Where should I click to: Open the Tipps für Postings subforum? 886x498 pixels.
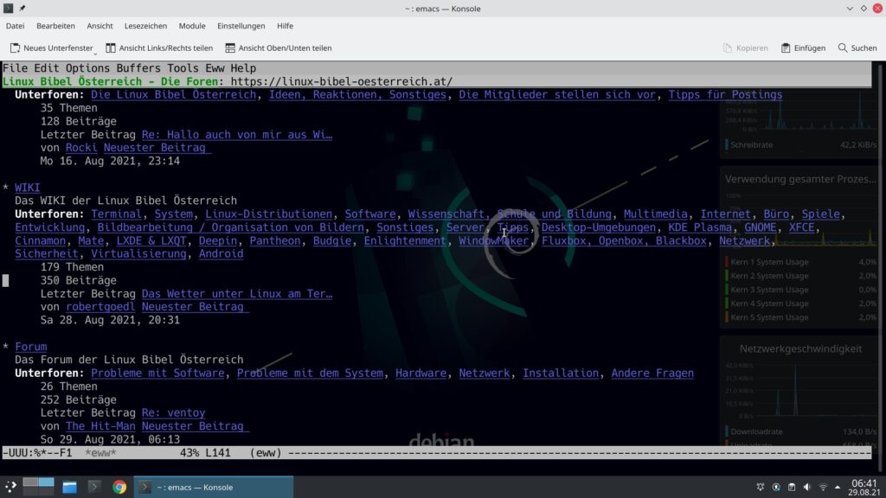point(726,95)
